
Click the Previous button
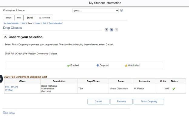click(x=121, y=101)
